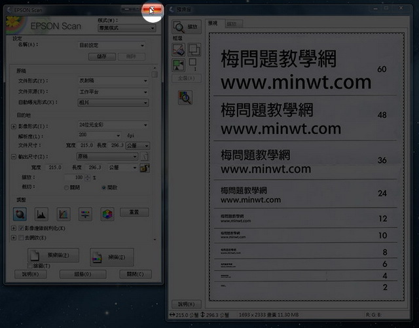Image resolution: width=419 pixels, height=328 pixels.
Task: Open the 輸出尺寸(Z) 原稿 dropdown
Action: (107, 156)
